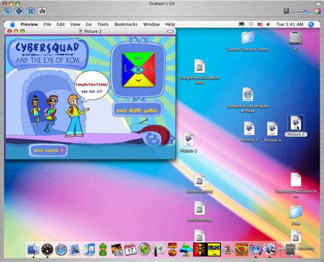This screenshot has height=262, width=324.
Task: Launch Mail from the Dock
Action: [75, 249]
